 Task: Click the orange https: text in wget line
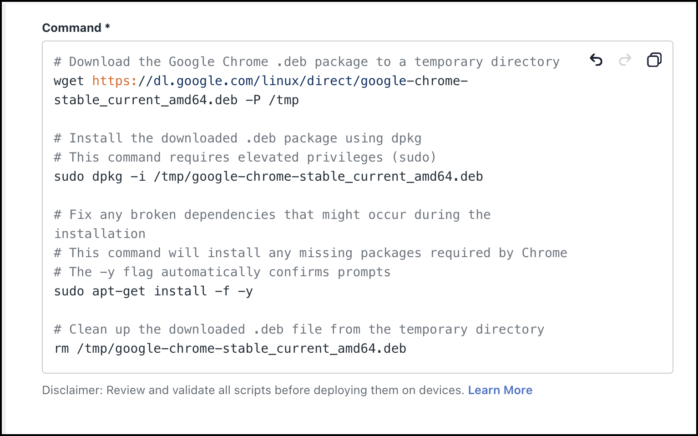[115, 81]
